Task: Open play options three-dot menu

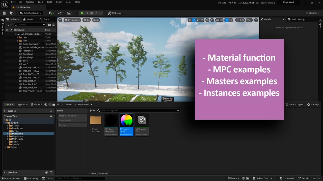Action: pos(101,13)
